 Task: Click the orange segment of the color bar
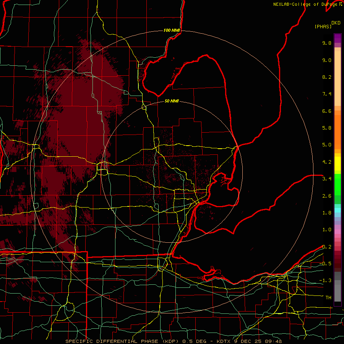[x=338, y=132]
